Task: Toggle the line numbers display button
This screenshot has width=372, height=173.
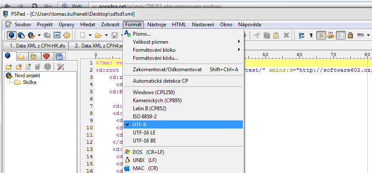Action: coord(341,35)
